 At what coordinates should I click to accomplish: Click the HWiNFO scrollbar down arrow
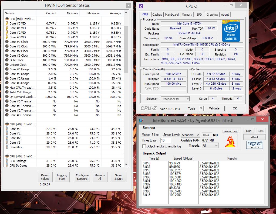126,164
